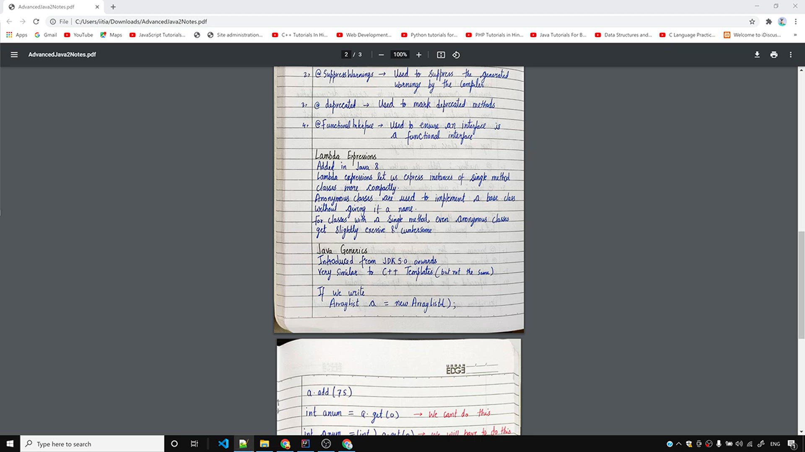Open File Explorer from the taskbar
Image resolution: width=805 pixels, height=452 pixels.
[264, 444]
